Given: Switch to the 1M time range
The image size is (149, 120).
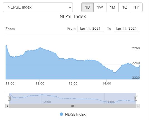Looking at the screenshot, I should click(x=112, y=7).
